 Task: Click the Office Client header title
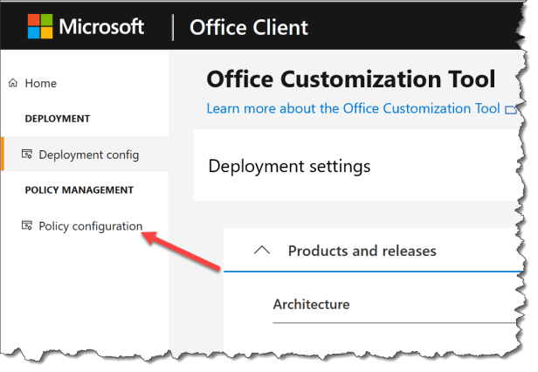click(x=249, y=27)
